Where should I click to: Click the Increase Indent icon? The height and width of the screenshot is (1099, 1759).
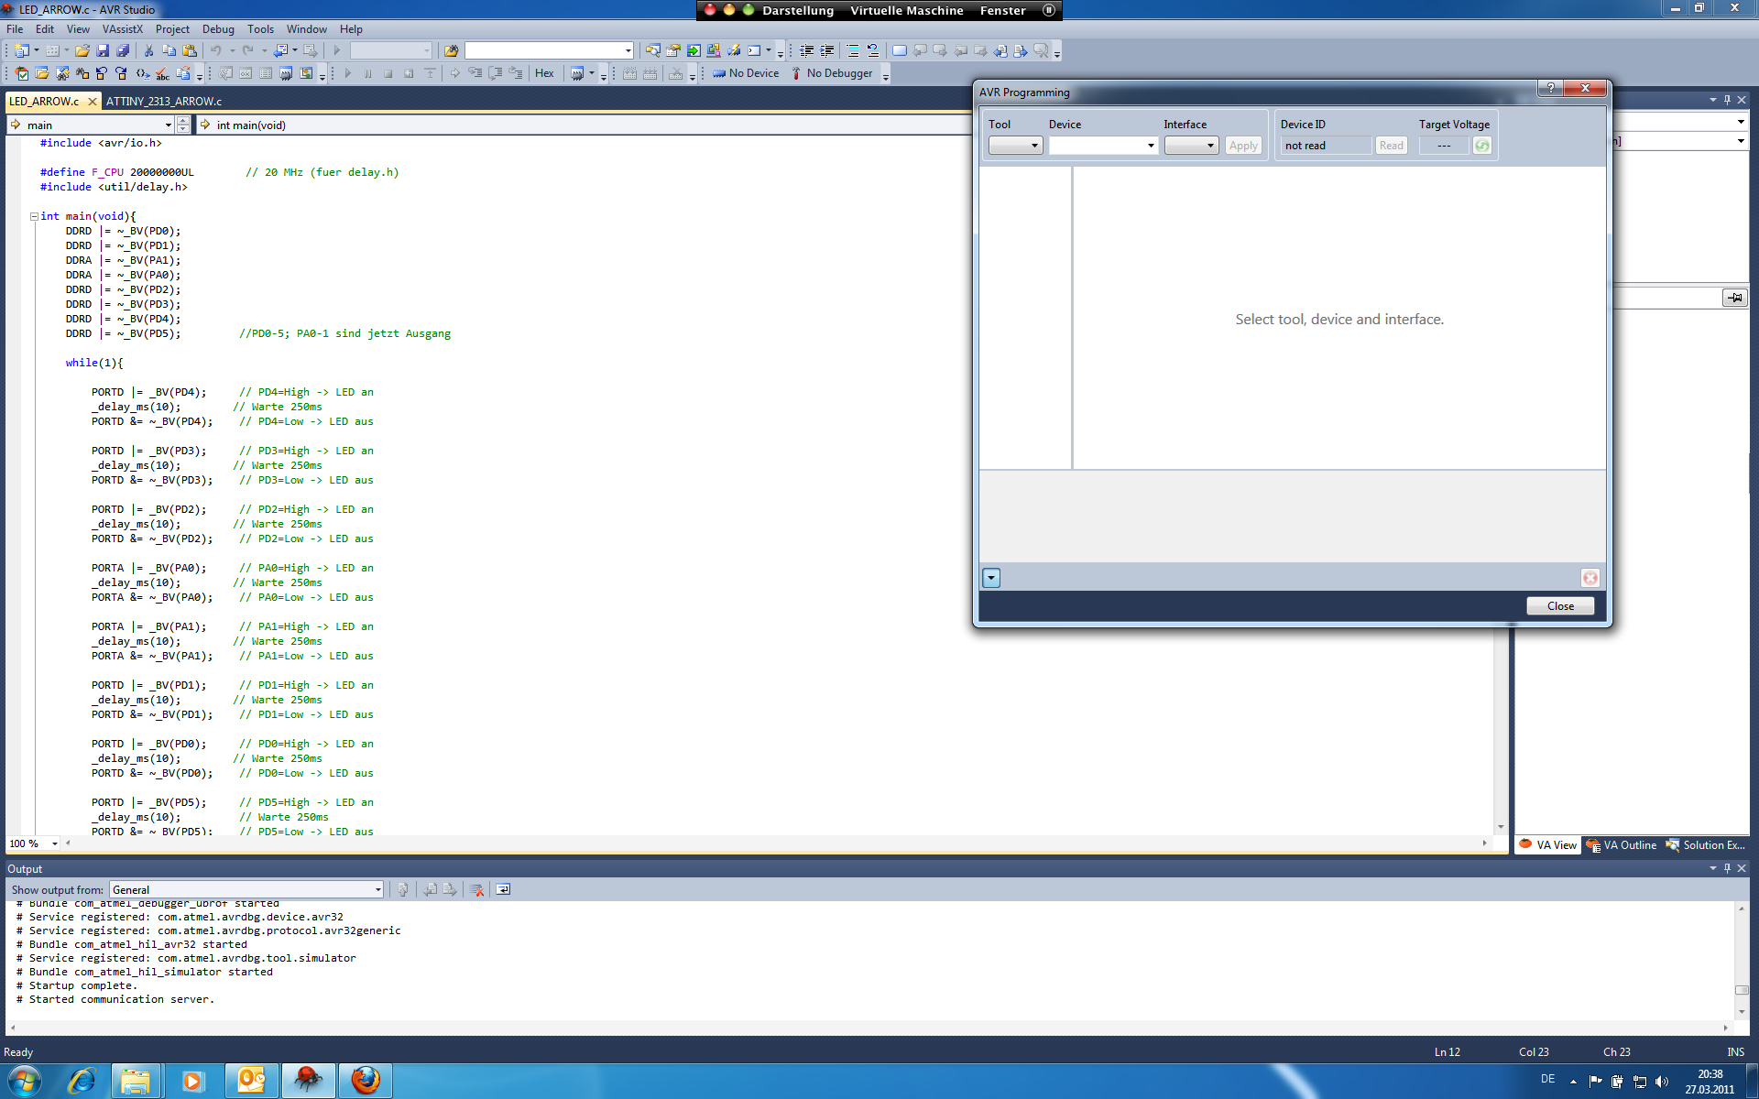(826, 50)
